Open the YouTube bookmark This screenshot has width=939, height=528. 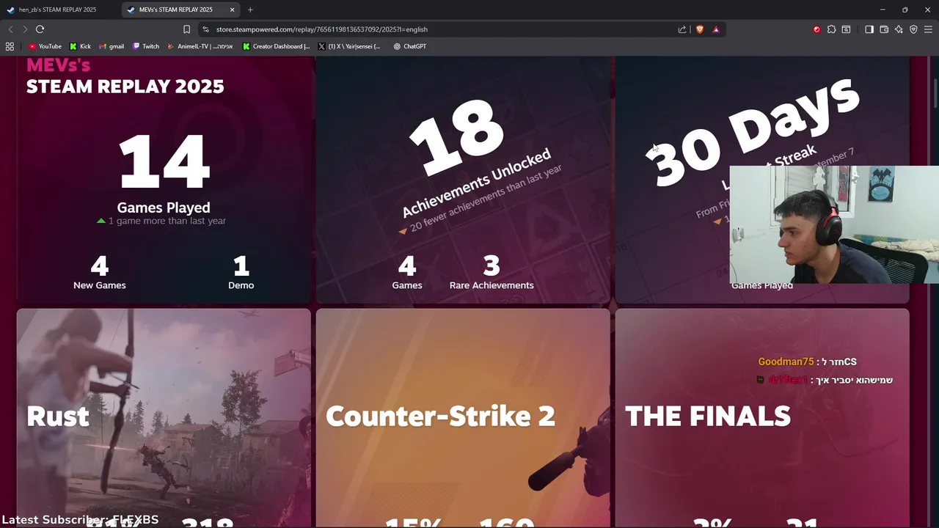click(45, 46)
